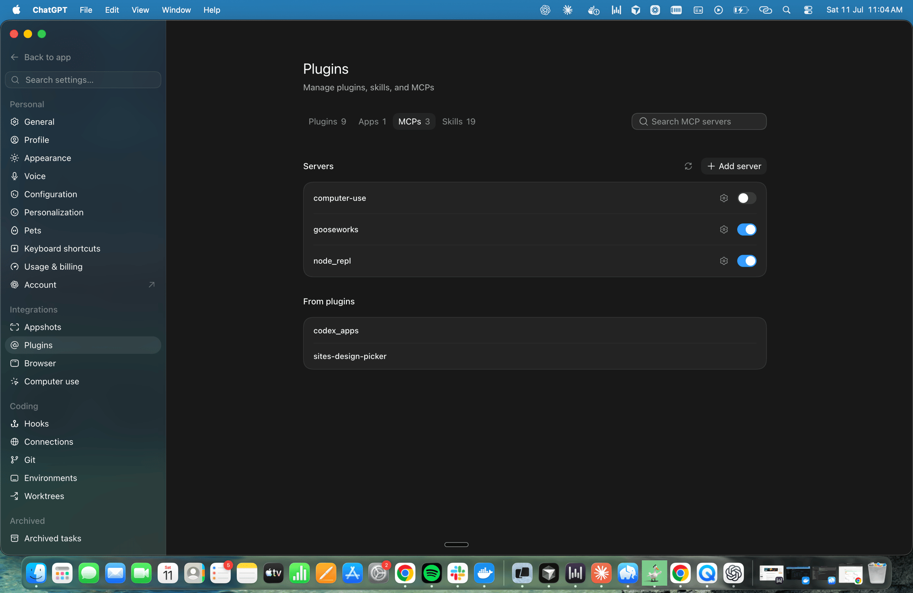This screenshot has height=593, width=913.
Task: Open Environments settings
Action: point(83,478)
